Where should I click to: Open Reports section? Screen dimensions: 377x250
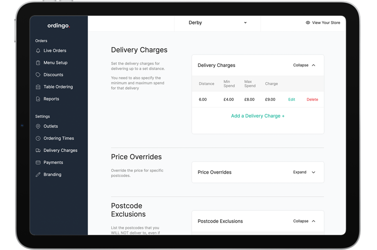coord(51,99)
